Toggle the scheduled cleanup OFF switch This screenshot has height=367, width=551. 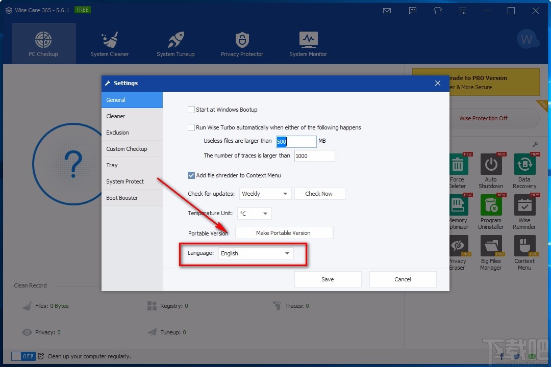[x=23, y=356]
